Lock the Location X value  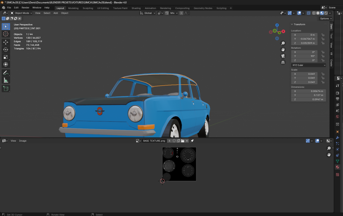(x=323, y=35)
